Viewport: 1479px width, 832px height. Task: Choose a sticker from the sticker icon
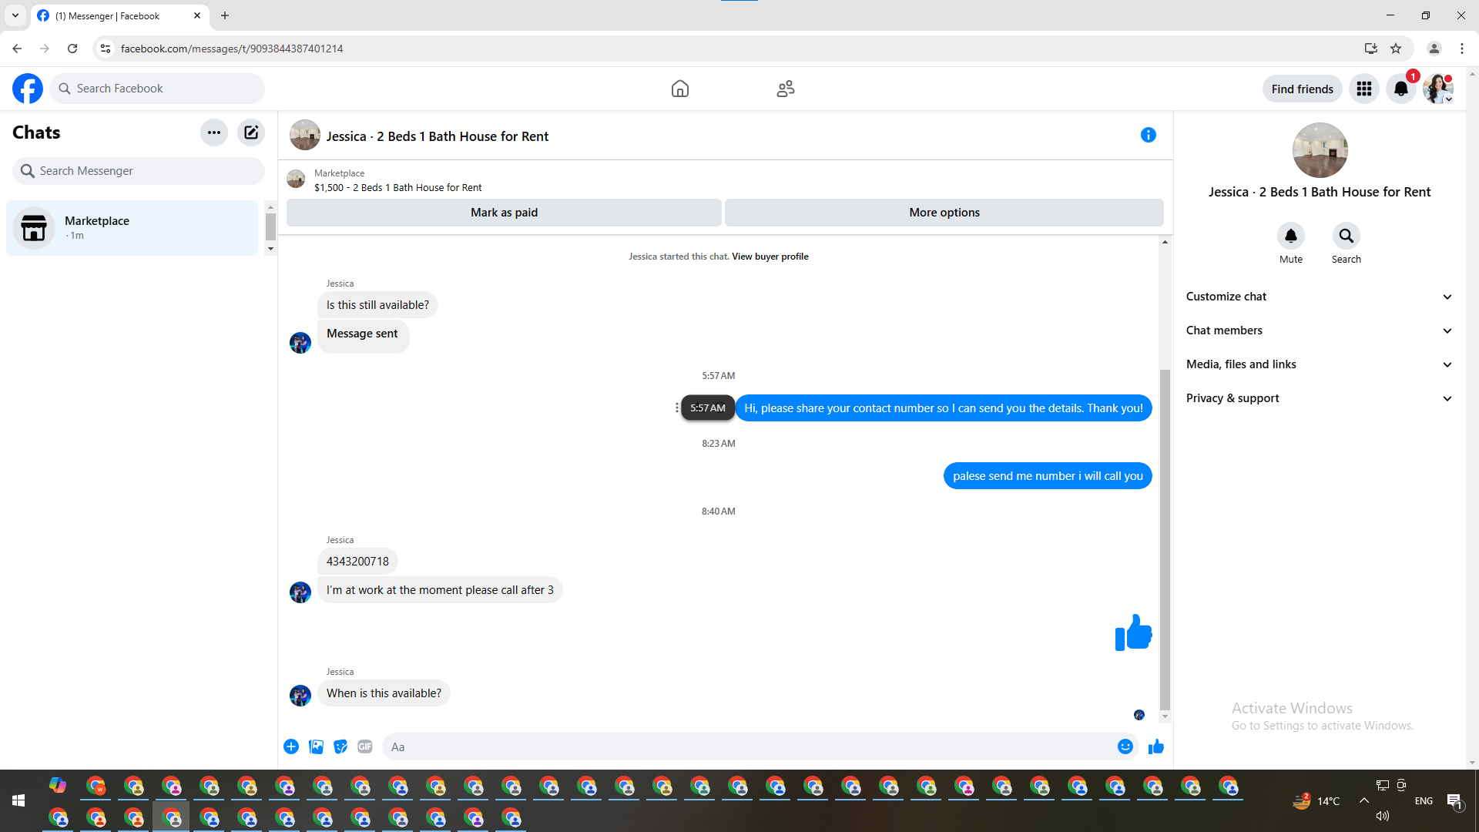coord(340,746)
